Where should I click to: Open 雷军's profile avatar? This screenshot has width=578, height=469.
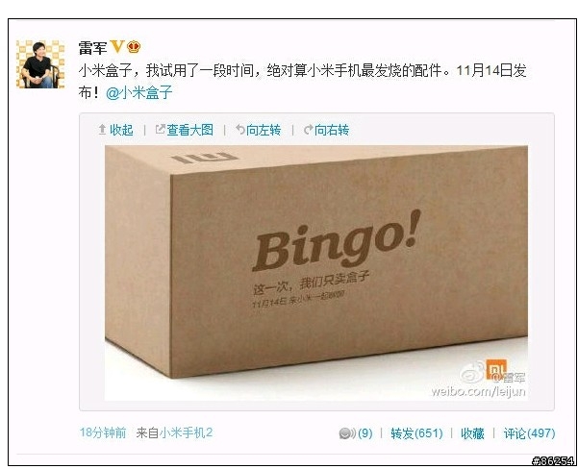pyautogui.click(x=40, y=64)
